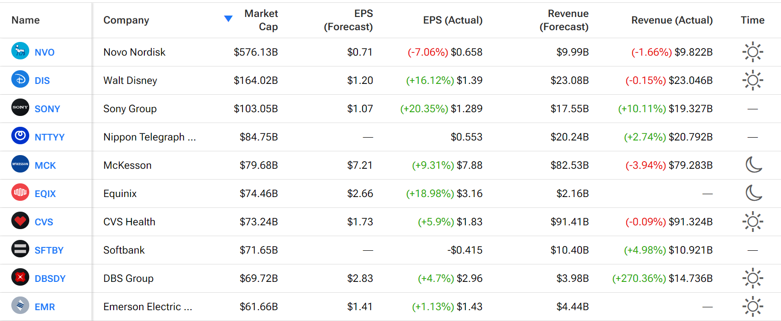This screenshot has height=321, width=781.
Task: Sort by the Revenue (Actual) column header
Action: click(672, 20)
